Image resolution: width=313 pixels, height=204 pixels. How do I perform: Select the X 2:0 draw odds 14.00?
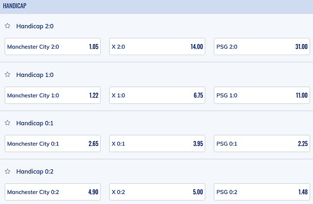tap(157, 46)
